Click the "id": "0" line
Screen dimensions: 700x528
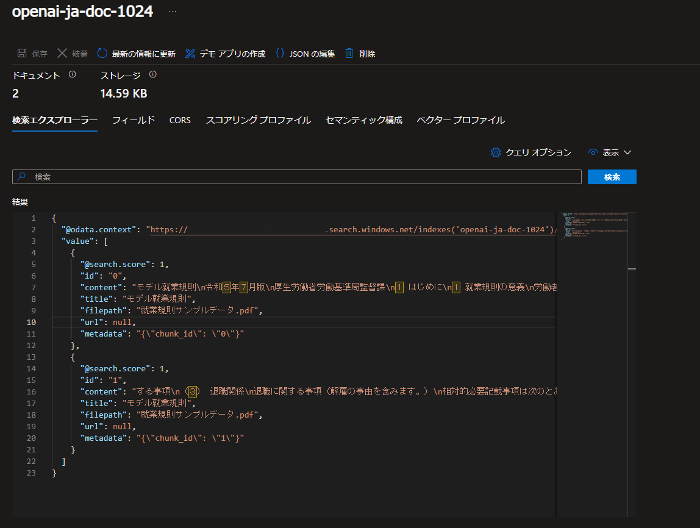103,276
